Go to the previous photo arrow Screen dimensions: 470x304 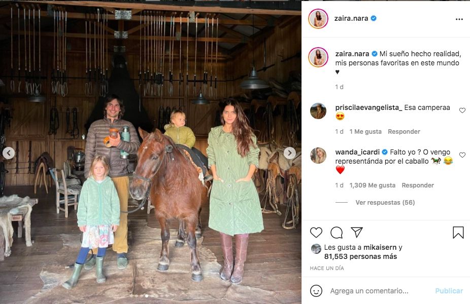point(9,153)
